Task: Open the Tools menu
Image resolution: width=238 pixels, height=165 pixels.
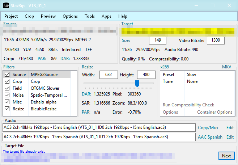Action: pos(89,16)
